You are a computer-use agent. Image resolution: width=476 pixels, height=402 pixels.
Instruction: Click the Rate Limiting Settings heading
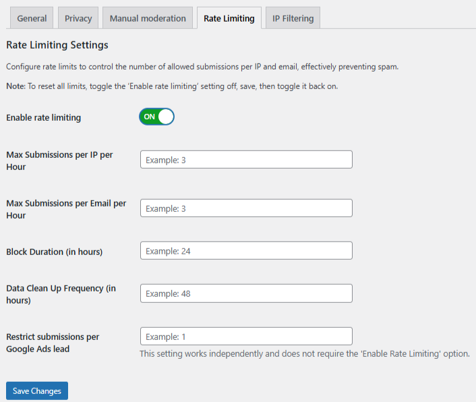coord(57,45)
